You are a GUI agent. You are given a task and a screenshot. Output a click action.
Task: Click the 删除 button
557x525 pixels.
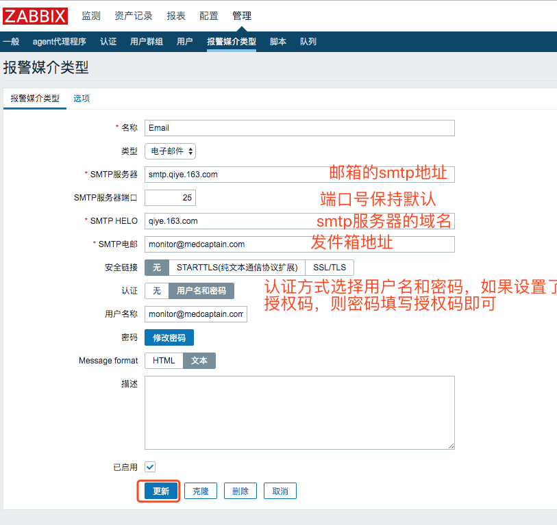240,491
